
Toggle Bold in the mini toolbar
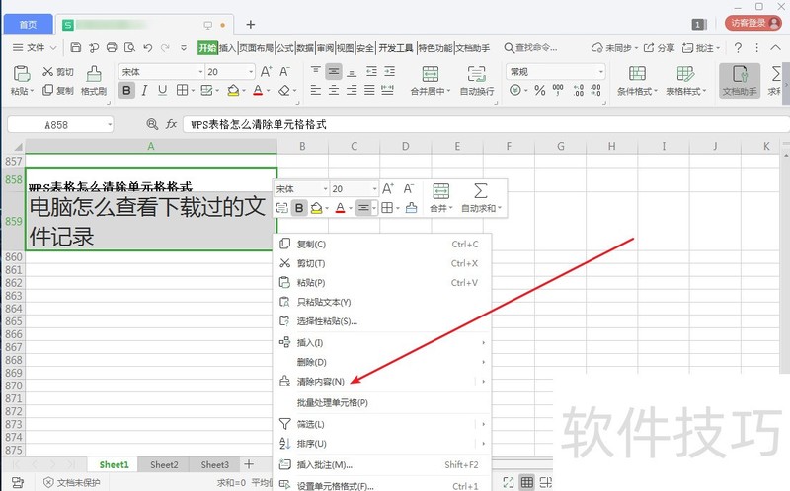coord(299,208)
